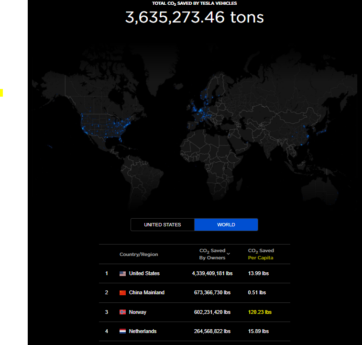Image resolution: width=362 pixels, height=345 pixels.
Task: Select the WORLD view toggle
Action: 226,225
